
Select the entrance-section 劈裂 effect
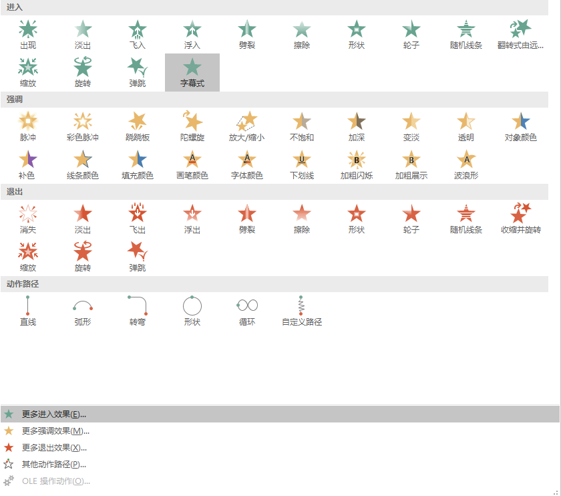point(247,35)
